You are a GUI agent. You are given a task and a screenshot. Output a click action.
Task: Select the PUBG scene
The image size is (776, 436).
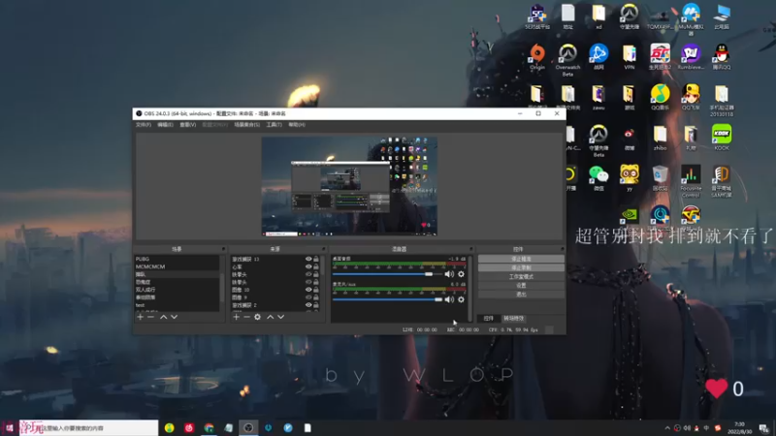[x=177, y=259]
